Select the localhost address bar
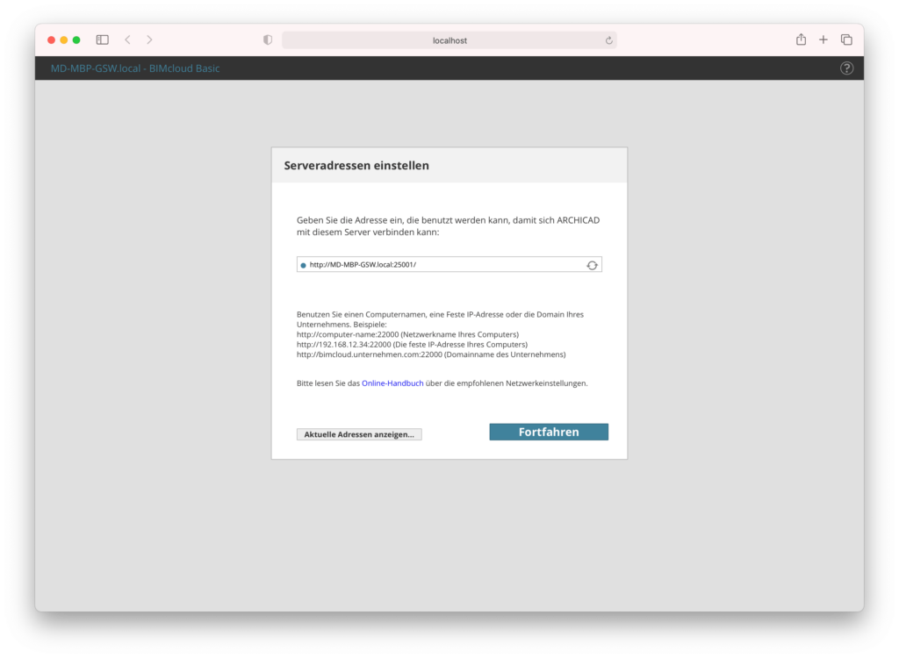 (449, 39)
